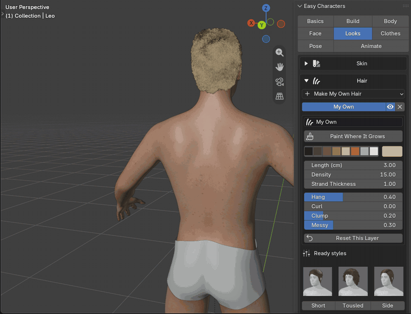Open Make My Own Hair dropdown
The image size is (411, 314).
(353, 94)
